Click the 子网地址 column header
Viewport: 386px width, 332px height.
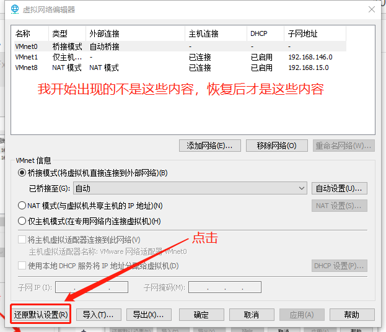coord(315,33)
